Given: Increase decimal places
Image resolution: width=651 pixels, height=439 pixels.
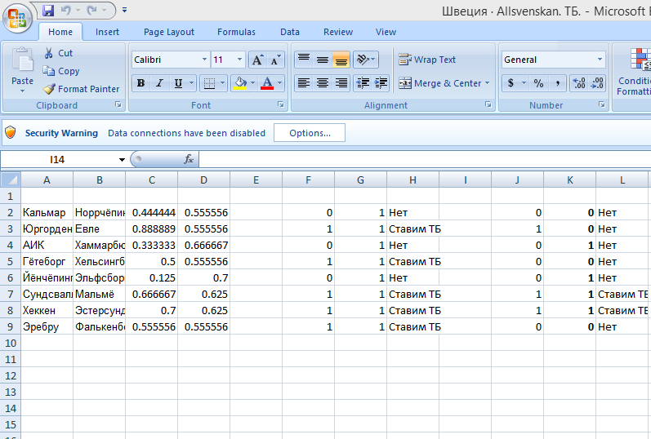Looking at the screenshot, I should (579, 83).
